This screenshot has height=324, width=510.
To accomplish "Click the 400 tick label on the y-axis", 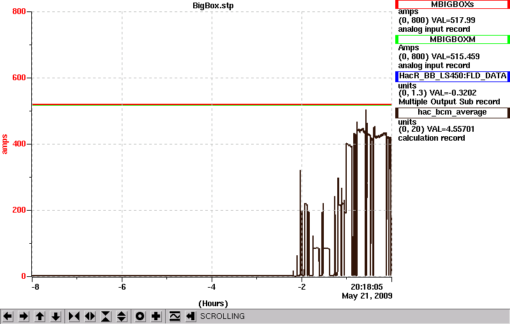I will pyautogui.click(x=19, y=144).
